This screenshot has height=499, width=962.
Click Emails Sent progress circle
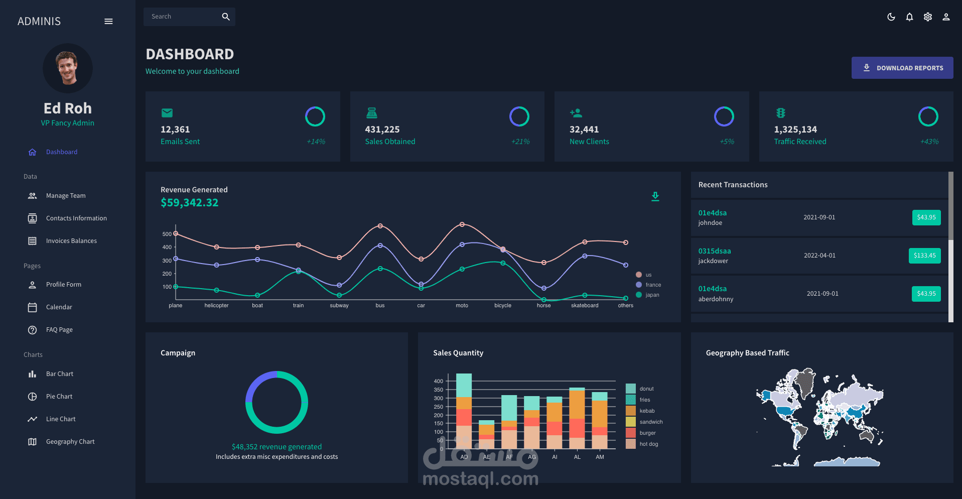point(315,116)
